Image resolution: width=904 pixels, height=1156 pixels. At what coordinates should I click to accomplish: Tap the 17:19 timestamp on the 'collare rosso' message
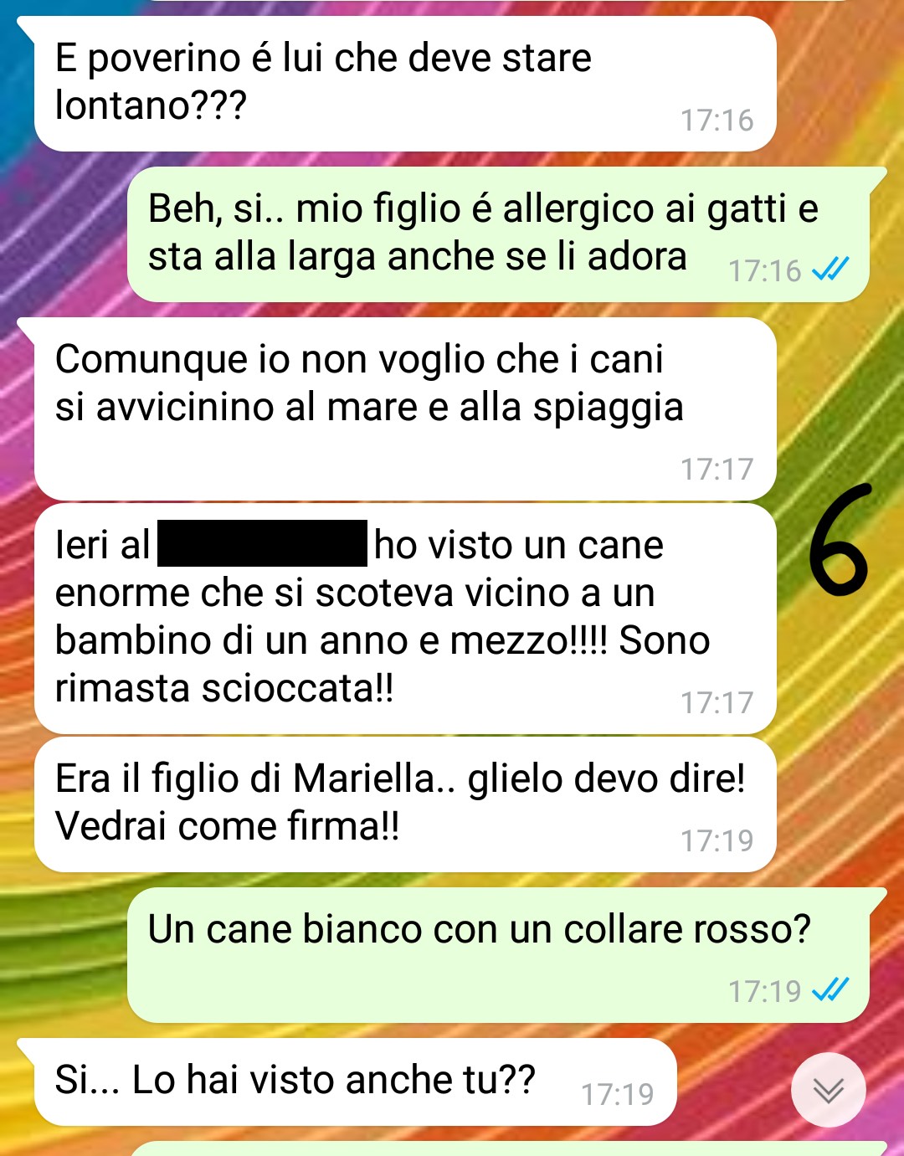point(764,992)
